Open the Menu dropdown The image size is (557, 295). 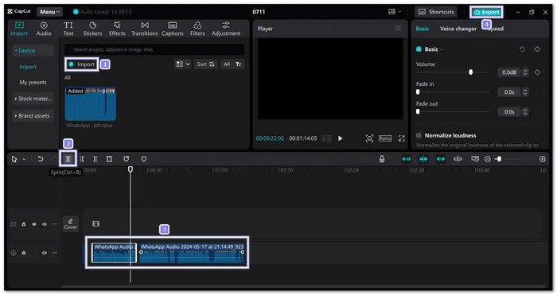(x=49, y=12)
